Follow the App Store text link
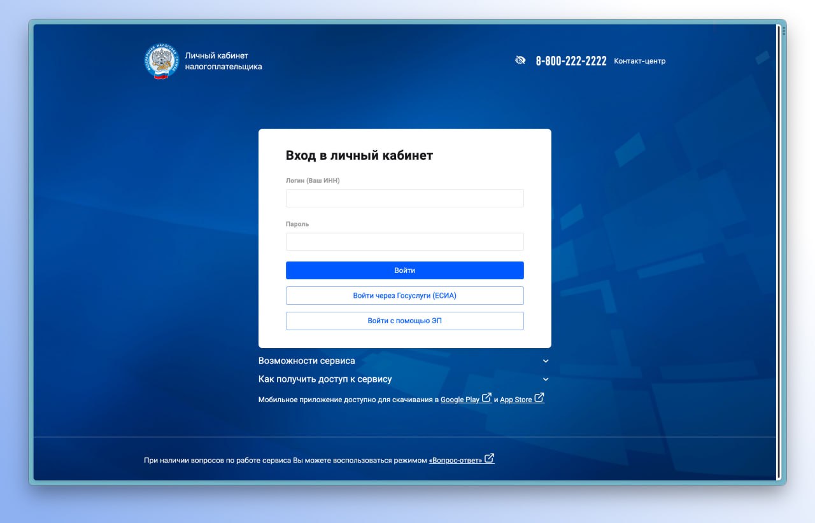 click(x=516, y=400)
